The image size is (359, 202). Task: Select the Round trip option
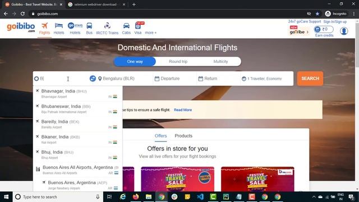pos(178,61)
